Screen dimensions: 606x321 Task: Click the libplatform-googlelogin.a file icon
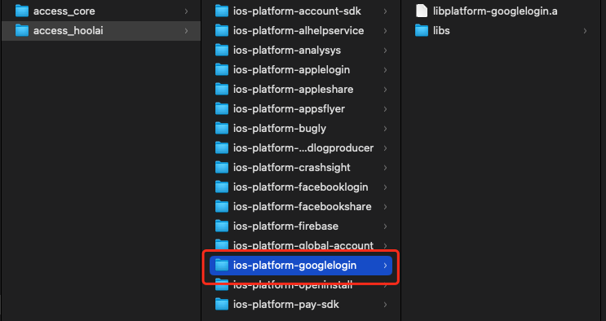tap(422, 11)
